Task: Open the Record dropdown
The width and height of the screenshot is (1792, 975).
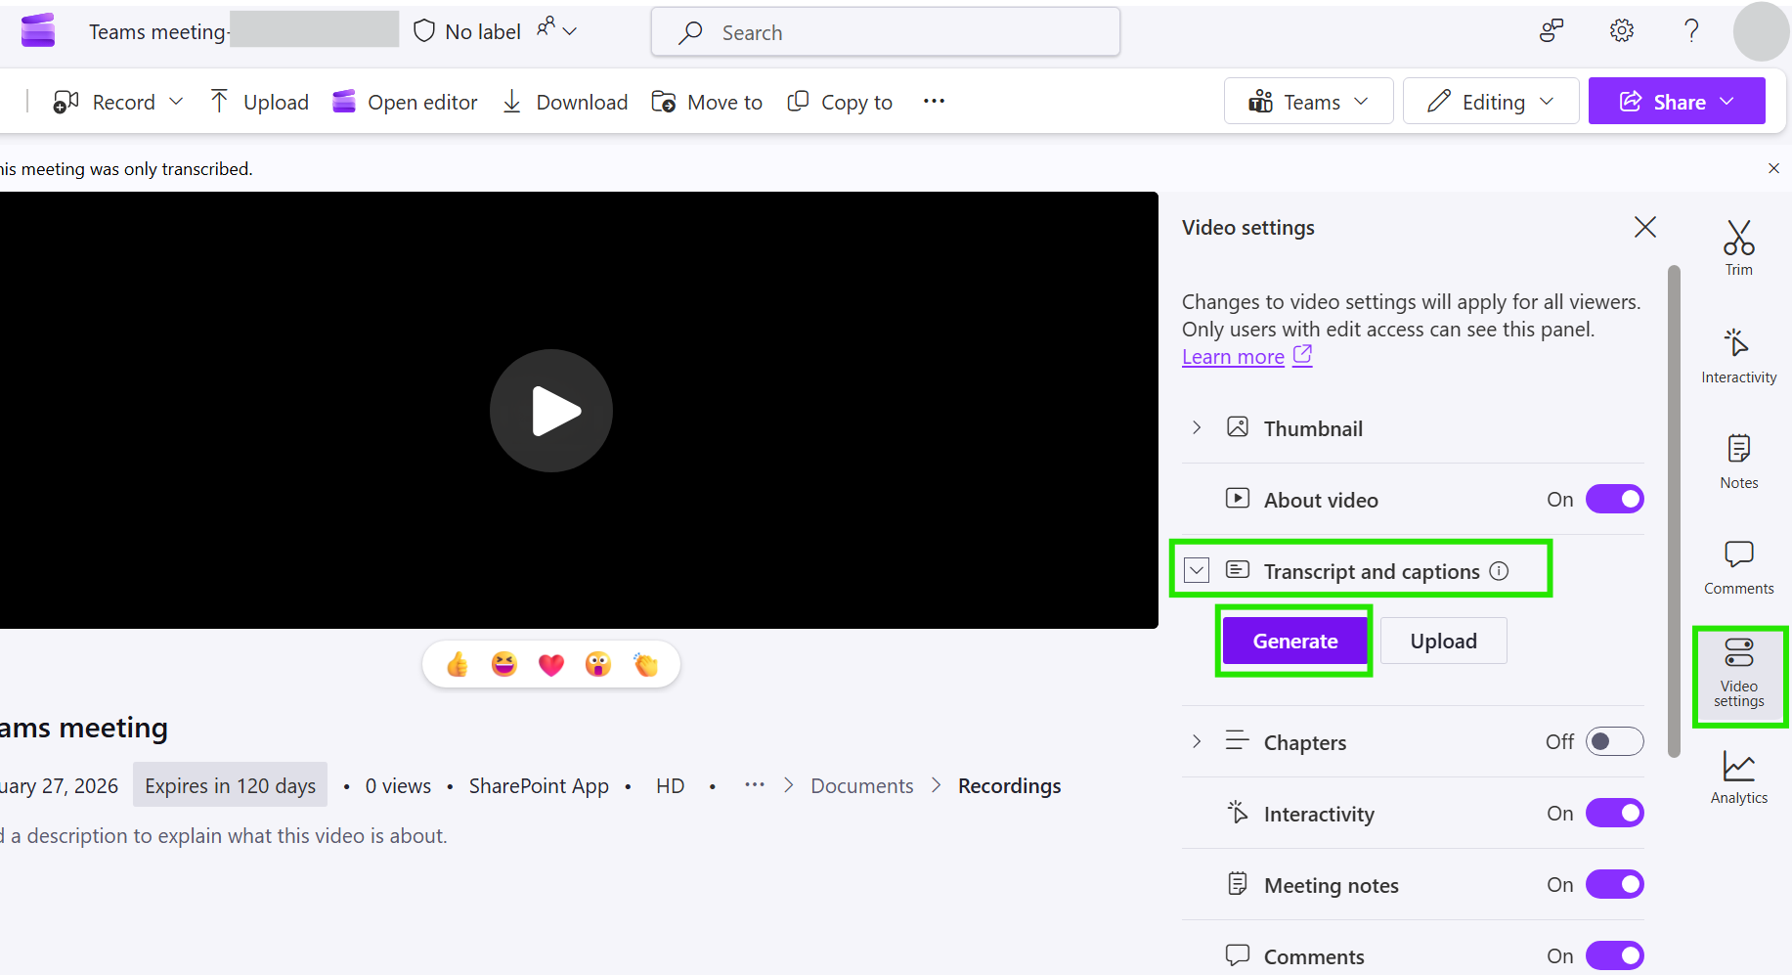Action: click(x=177, y=102)
